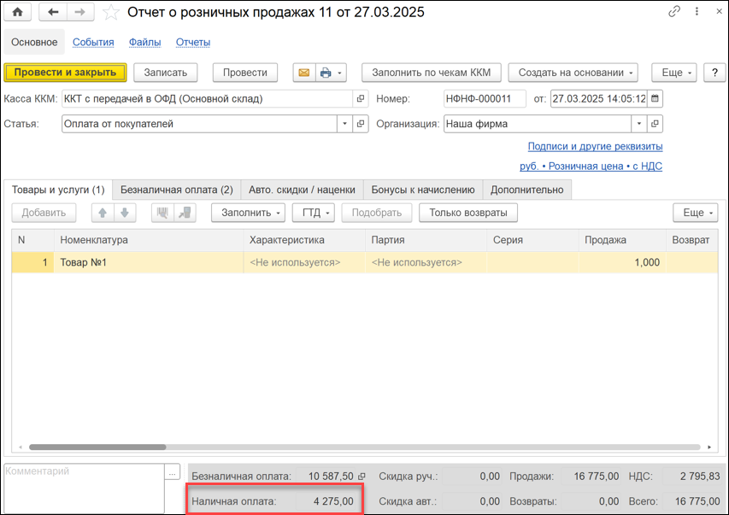The image size is (729, 515).
Task: Add document to favorites via star icon
Action: [109, 12]
